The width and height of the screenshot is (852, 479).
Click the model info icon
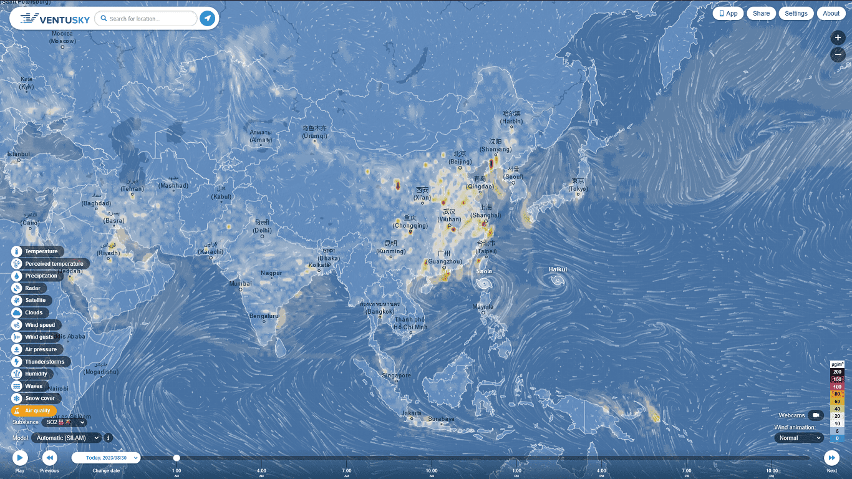tap(108, 438)
